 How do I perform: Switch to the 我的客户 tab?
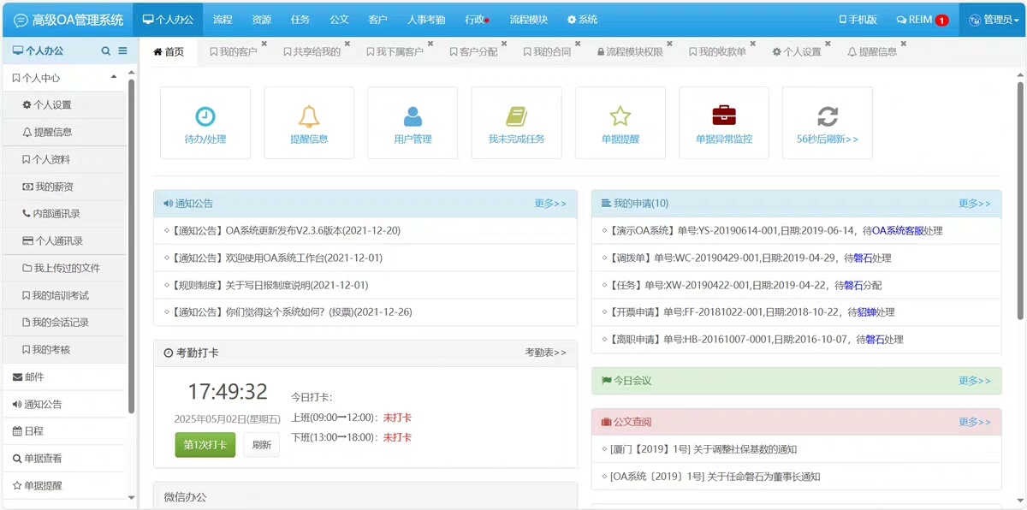coord(233,52)
